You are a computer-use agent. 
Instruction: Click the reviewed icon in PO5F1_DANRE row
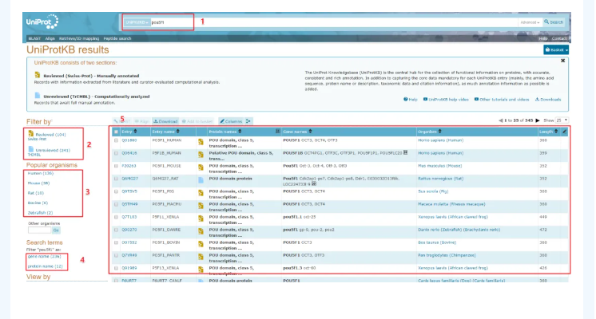201,231
